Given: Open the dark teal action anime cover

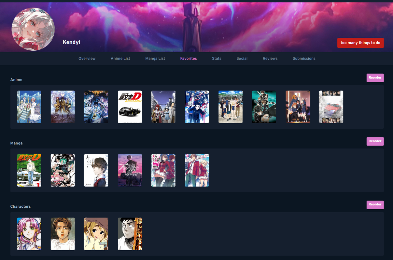Looking at the screenshot, I should coord(264,107).
